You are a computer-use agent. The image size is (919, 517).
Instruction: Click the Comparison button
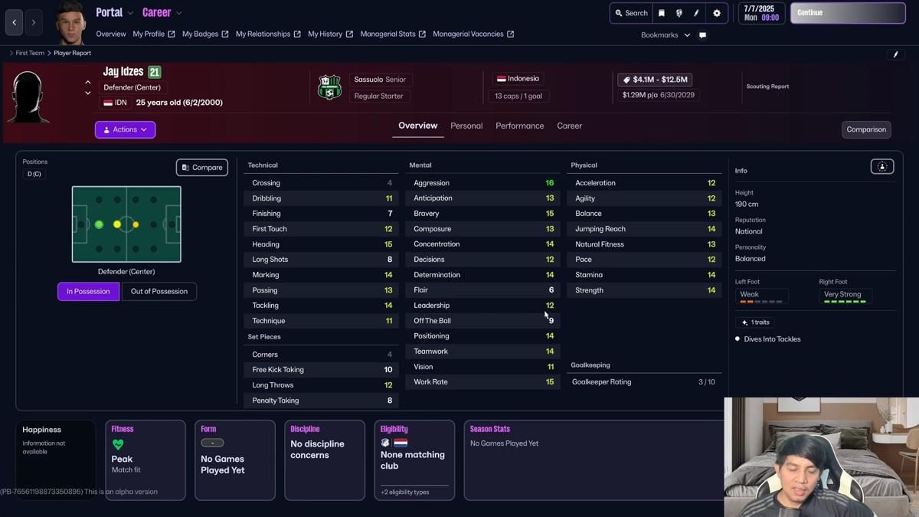click(x=866, y=129)
